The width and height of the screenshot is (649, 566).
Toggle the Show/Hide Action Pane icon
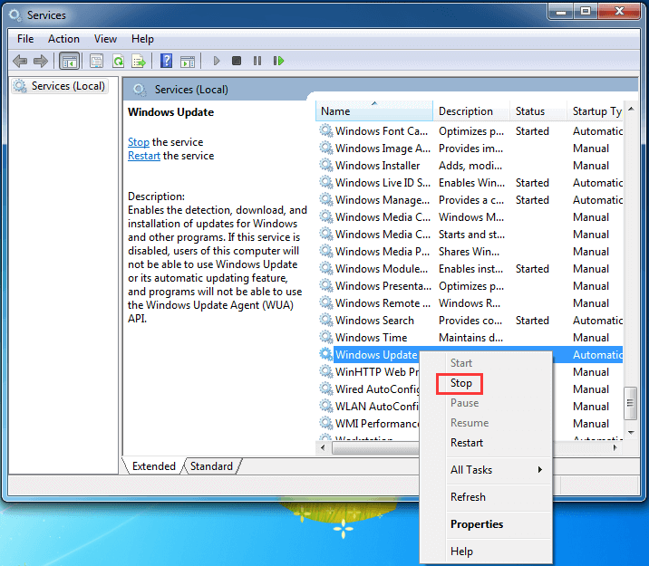tap(188, 62)
